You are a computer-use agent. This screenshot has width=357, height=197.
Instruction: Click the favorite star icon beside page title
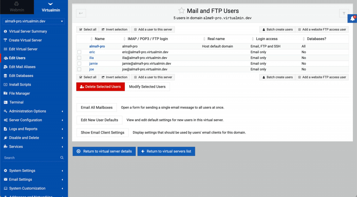(181, 11)
